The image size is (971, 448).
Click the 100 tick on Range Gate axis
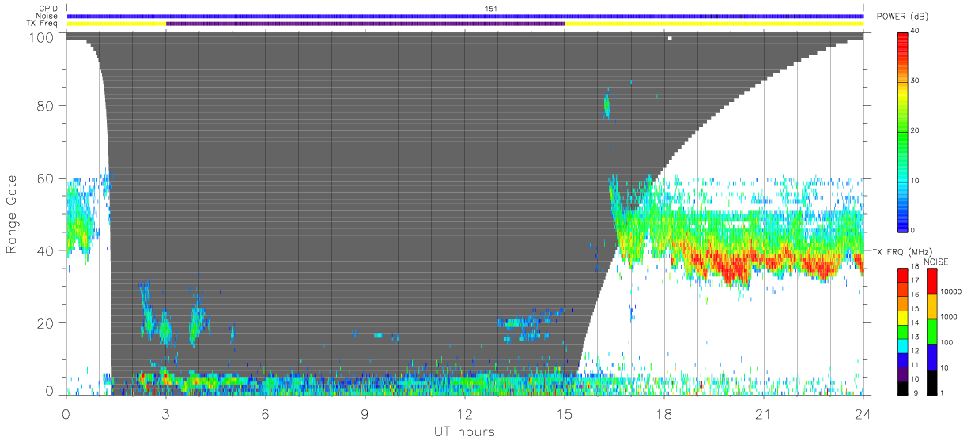click(42, 37)
